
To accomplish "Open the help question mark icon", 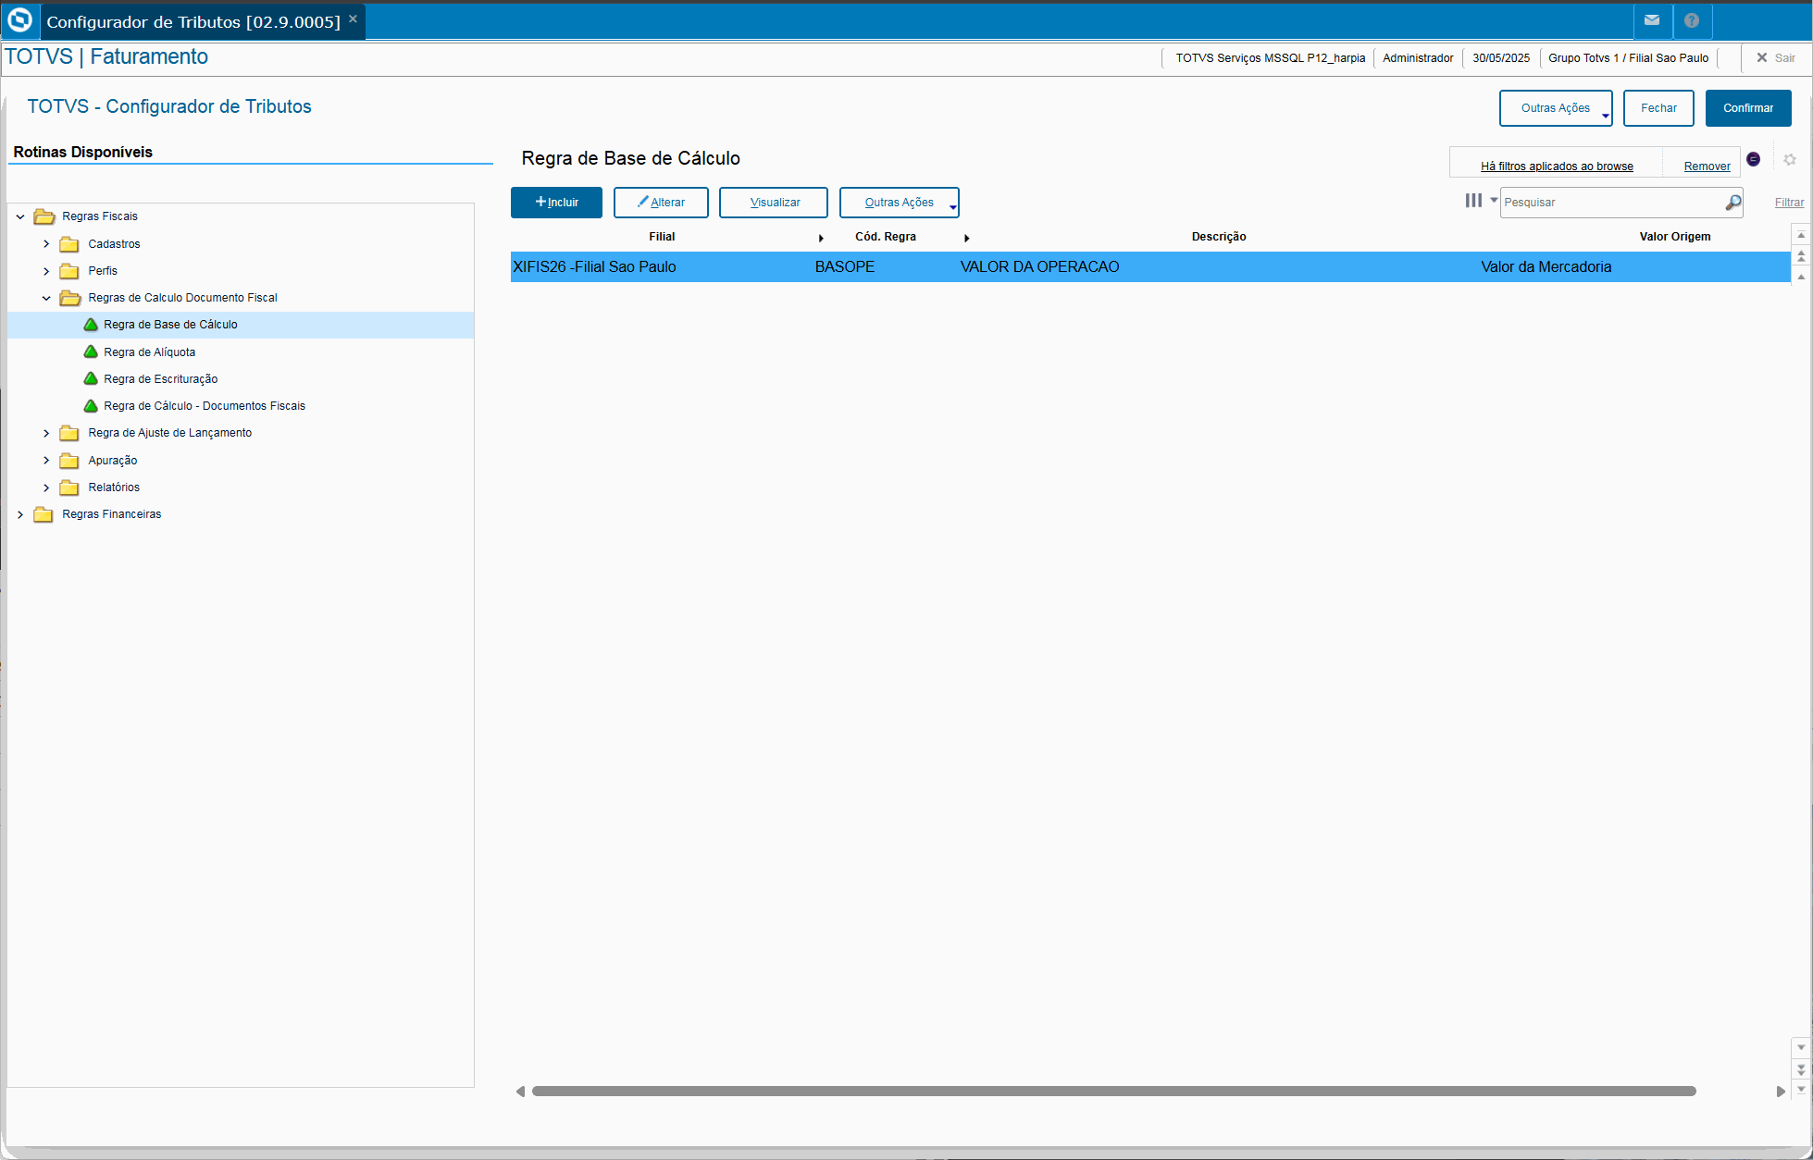I will coord(1692,20).
